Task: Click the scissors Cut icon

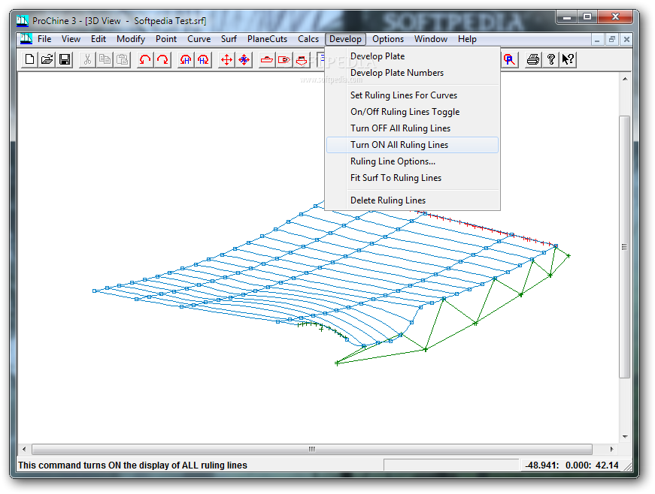Action: point(87,59)
